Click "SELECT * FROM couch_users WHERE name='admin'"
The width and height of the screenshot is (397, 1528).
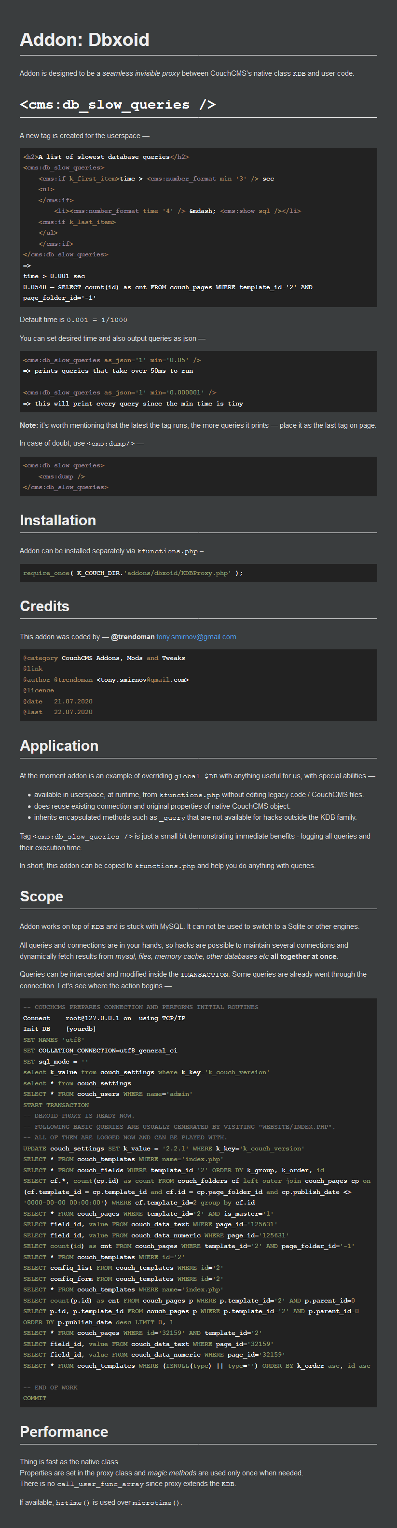(x=108, y=1094)
